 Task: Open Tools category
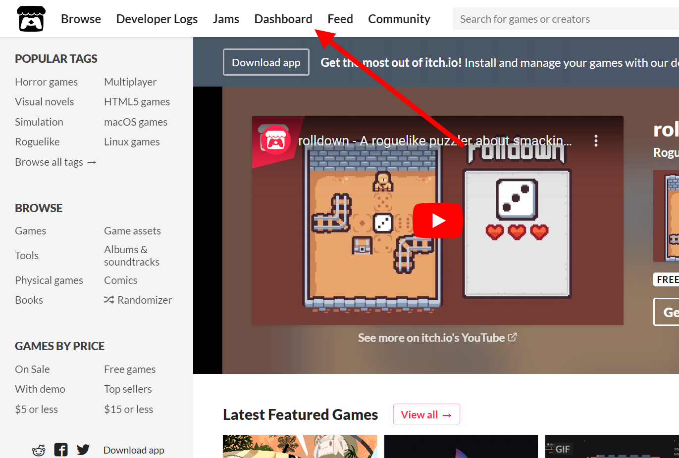pos(27,256)
